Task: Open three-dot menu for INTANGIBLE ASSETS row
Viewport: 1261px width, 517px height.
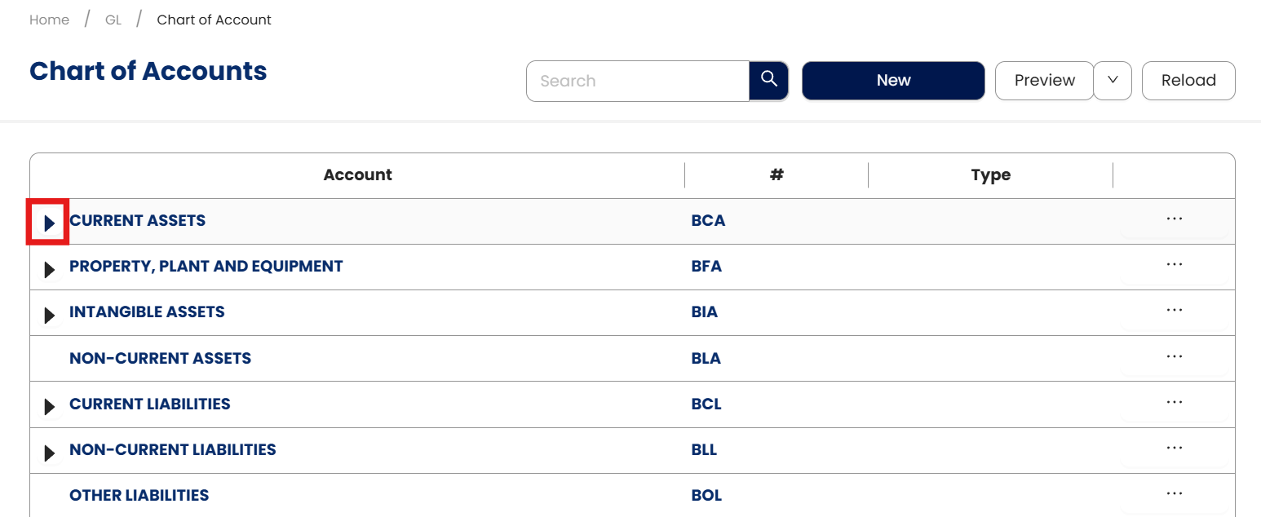Action: (1174, 311)
